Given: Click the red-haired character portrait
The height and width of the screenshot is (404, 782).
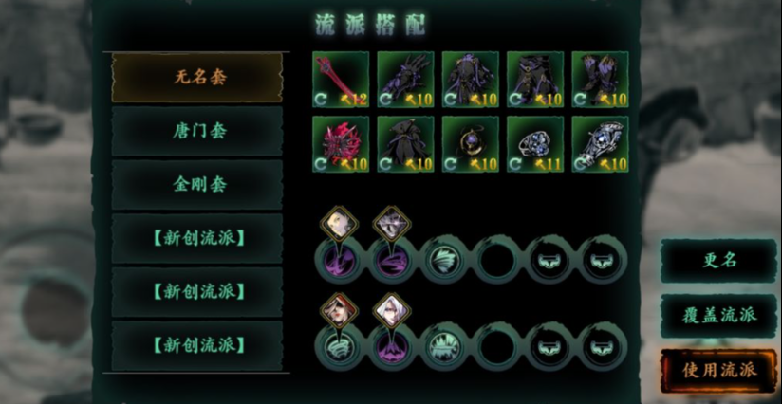Looking at the screenshot, I should point(339,311).
